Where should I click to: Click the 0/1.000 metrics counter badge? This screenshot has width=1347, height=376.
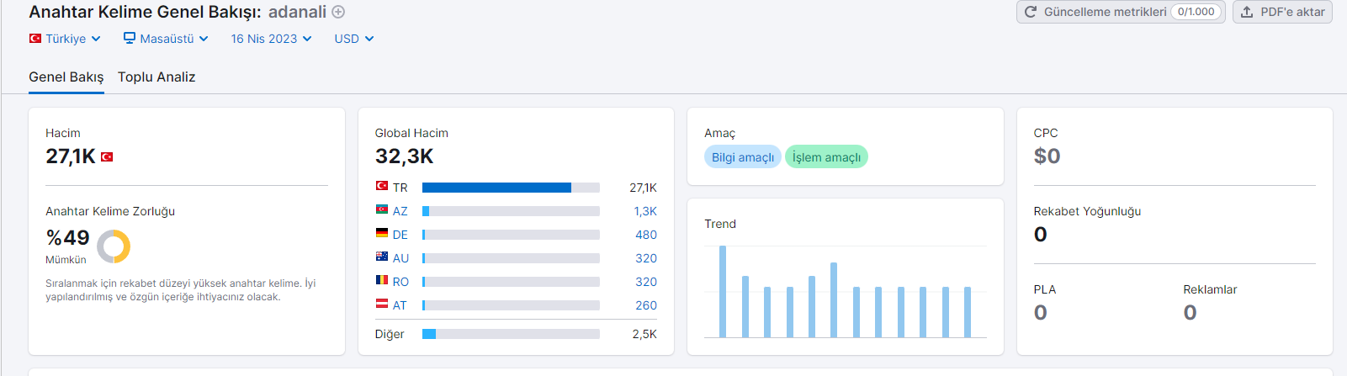pyautogui.click(x=1196, y=12)
